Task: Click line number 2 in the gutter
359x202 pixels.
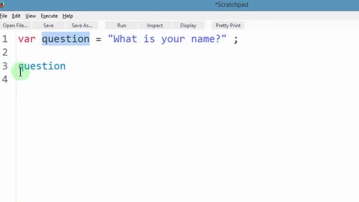Action: coord(5,52)
